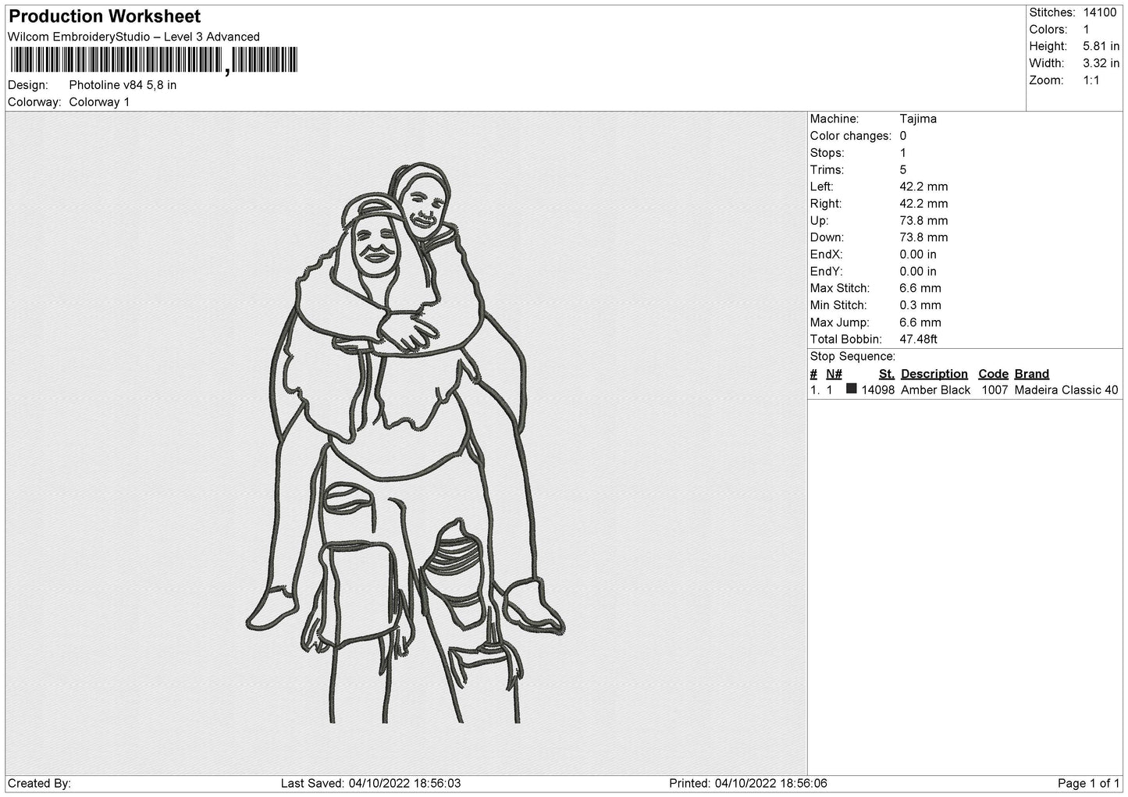This screenshot has width=1128, height=797.
Task: Click the Brand column header
Action: coord(1031,374)
